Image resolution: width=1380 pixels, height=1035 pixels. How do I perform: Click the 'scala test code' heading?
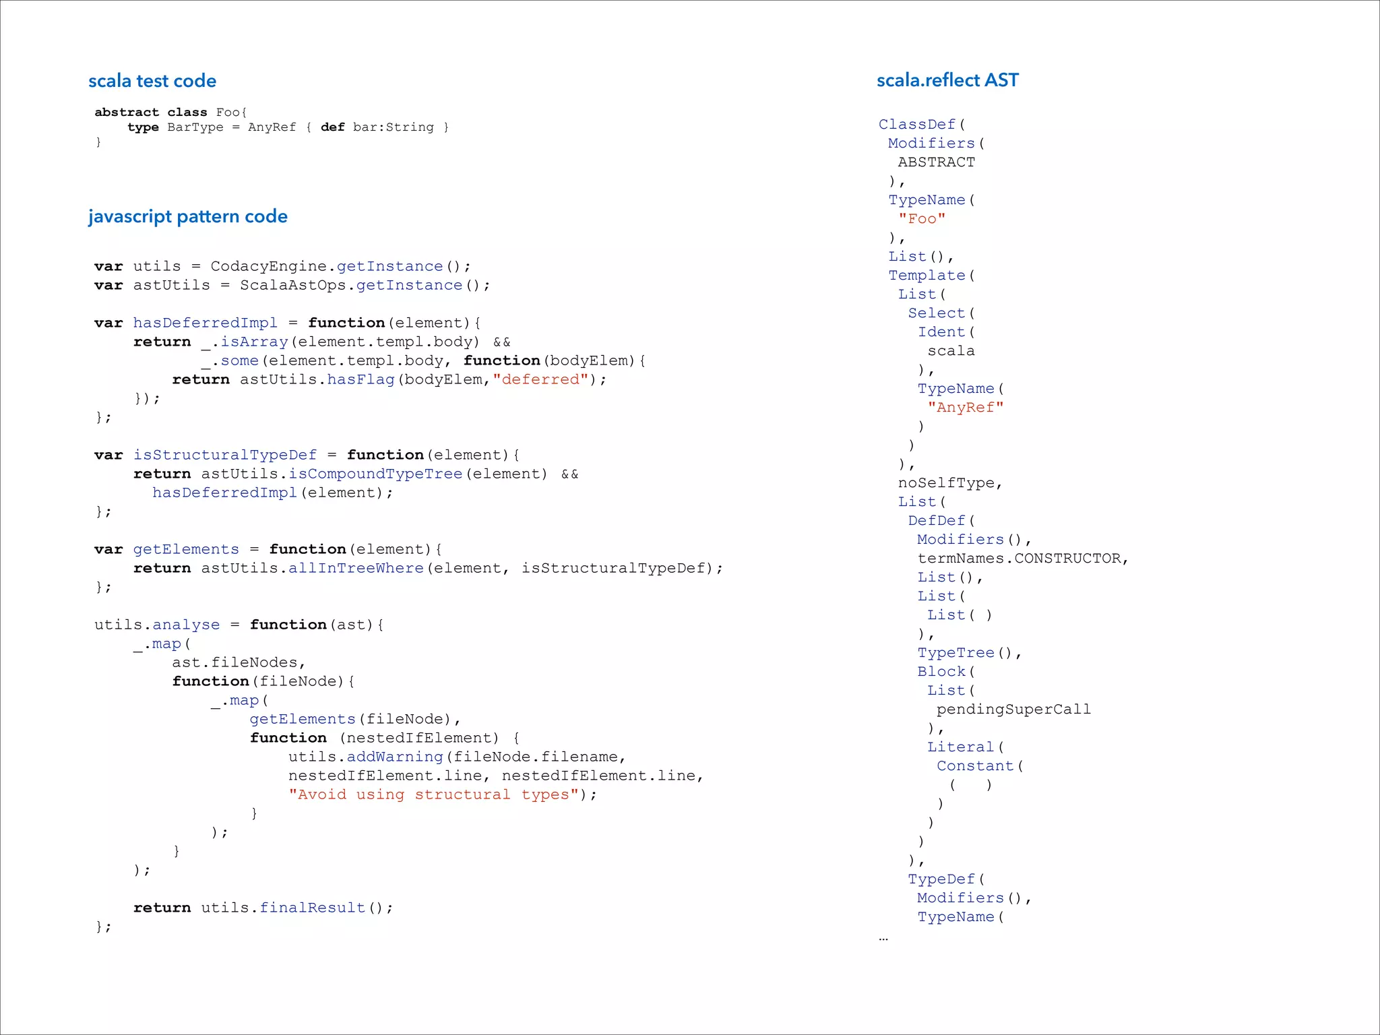pyautogui.click(x=152, y=81)
